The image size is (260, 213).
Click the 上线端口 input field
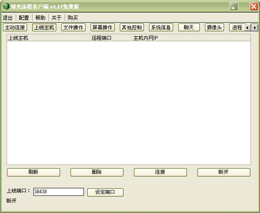tap(58, 192)
